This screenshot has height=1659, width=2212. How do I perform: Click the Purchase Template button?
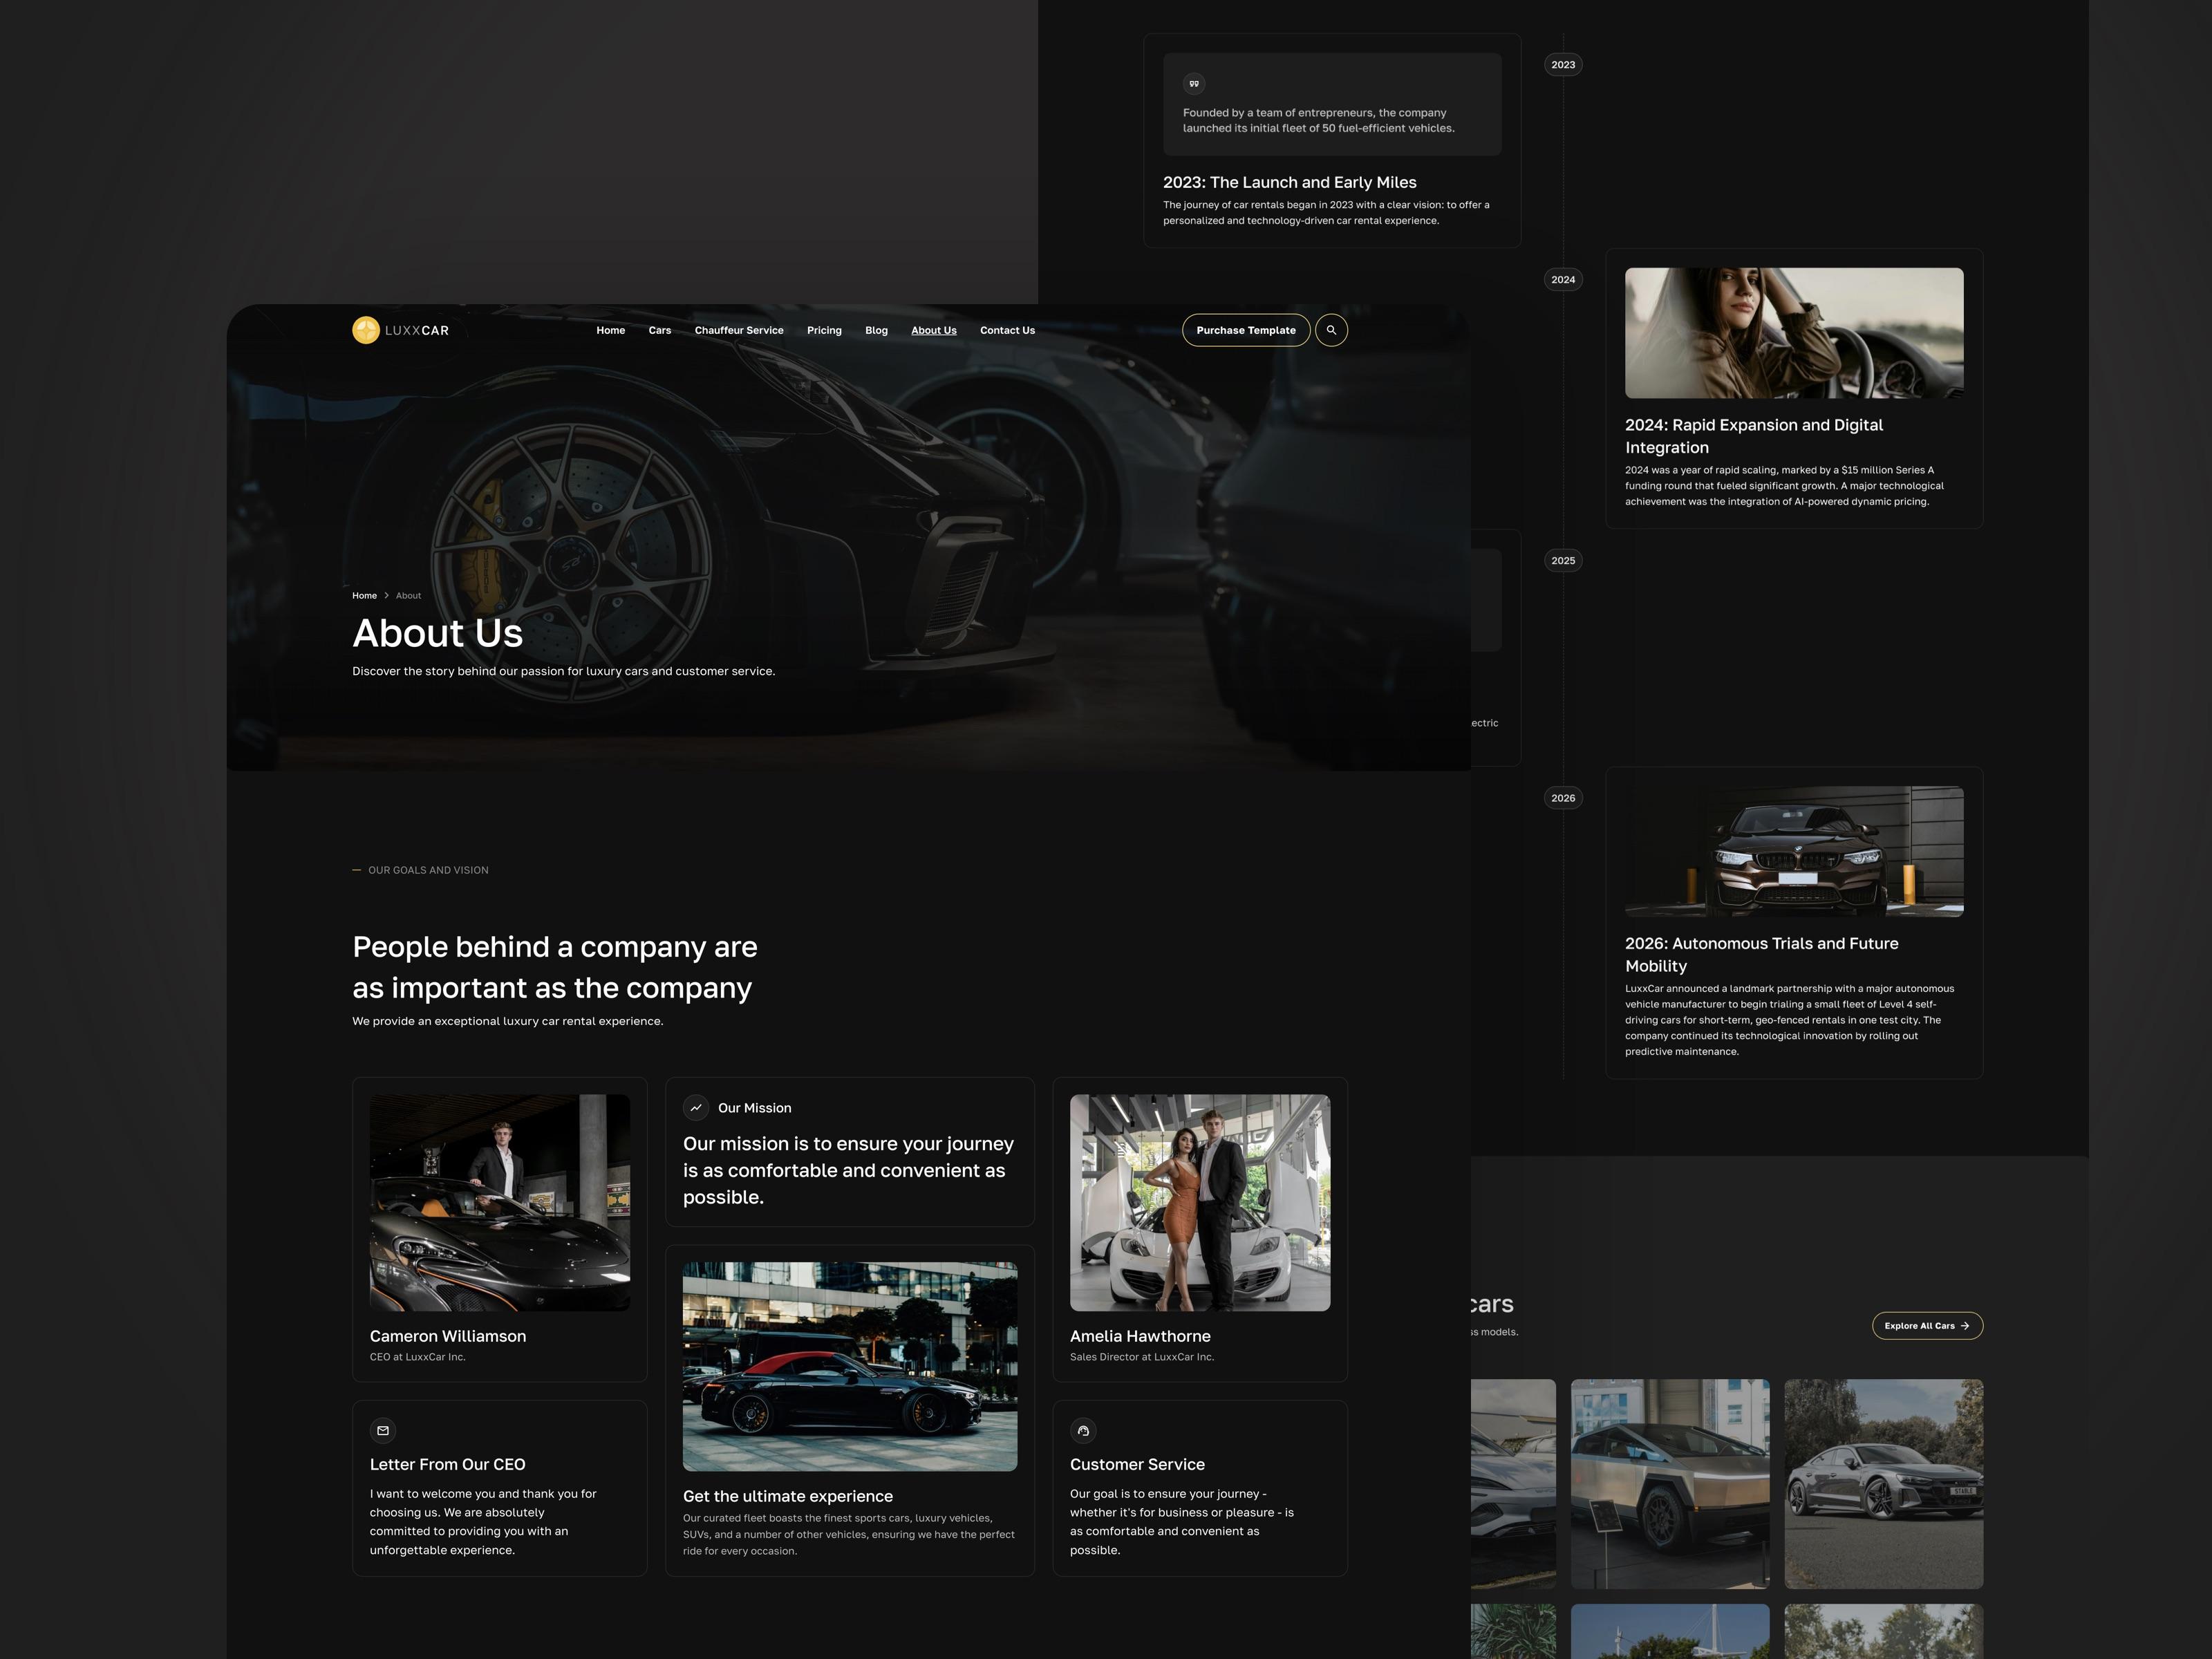click(x=1246, y=330)
